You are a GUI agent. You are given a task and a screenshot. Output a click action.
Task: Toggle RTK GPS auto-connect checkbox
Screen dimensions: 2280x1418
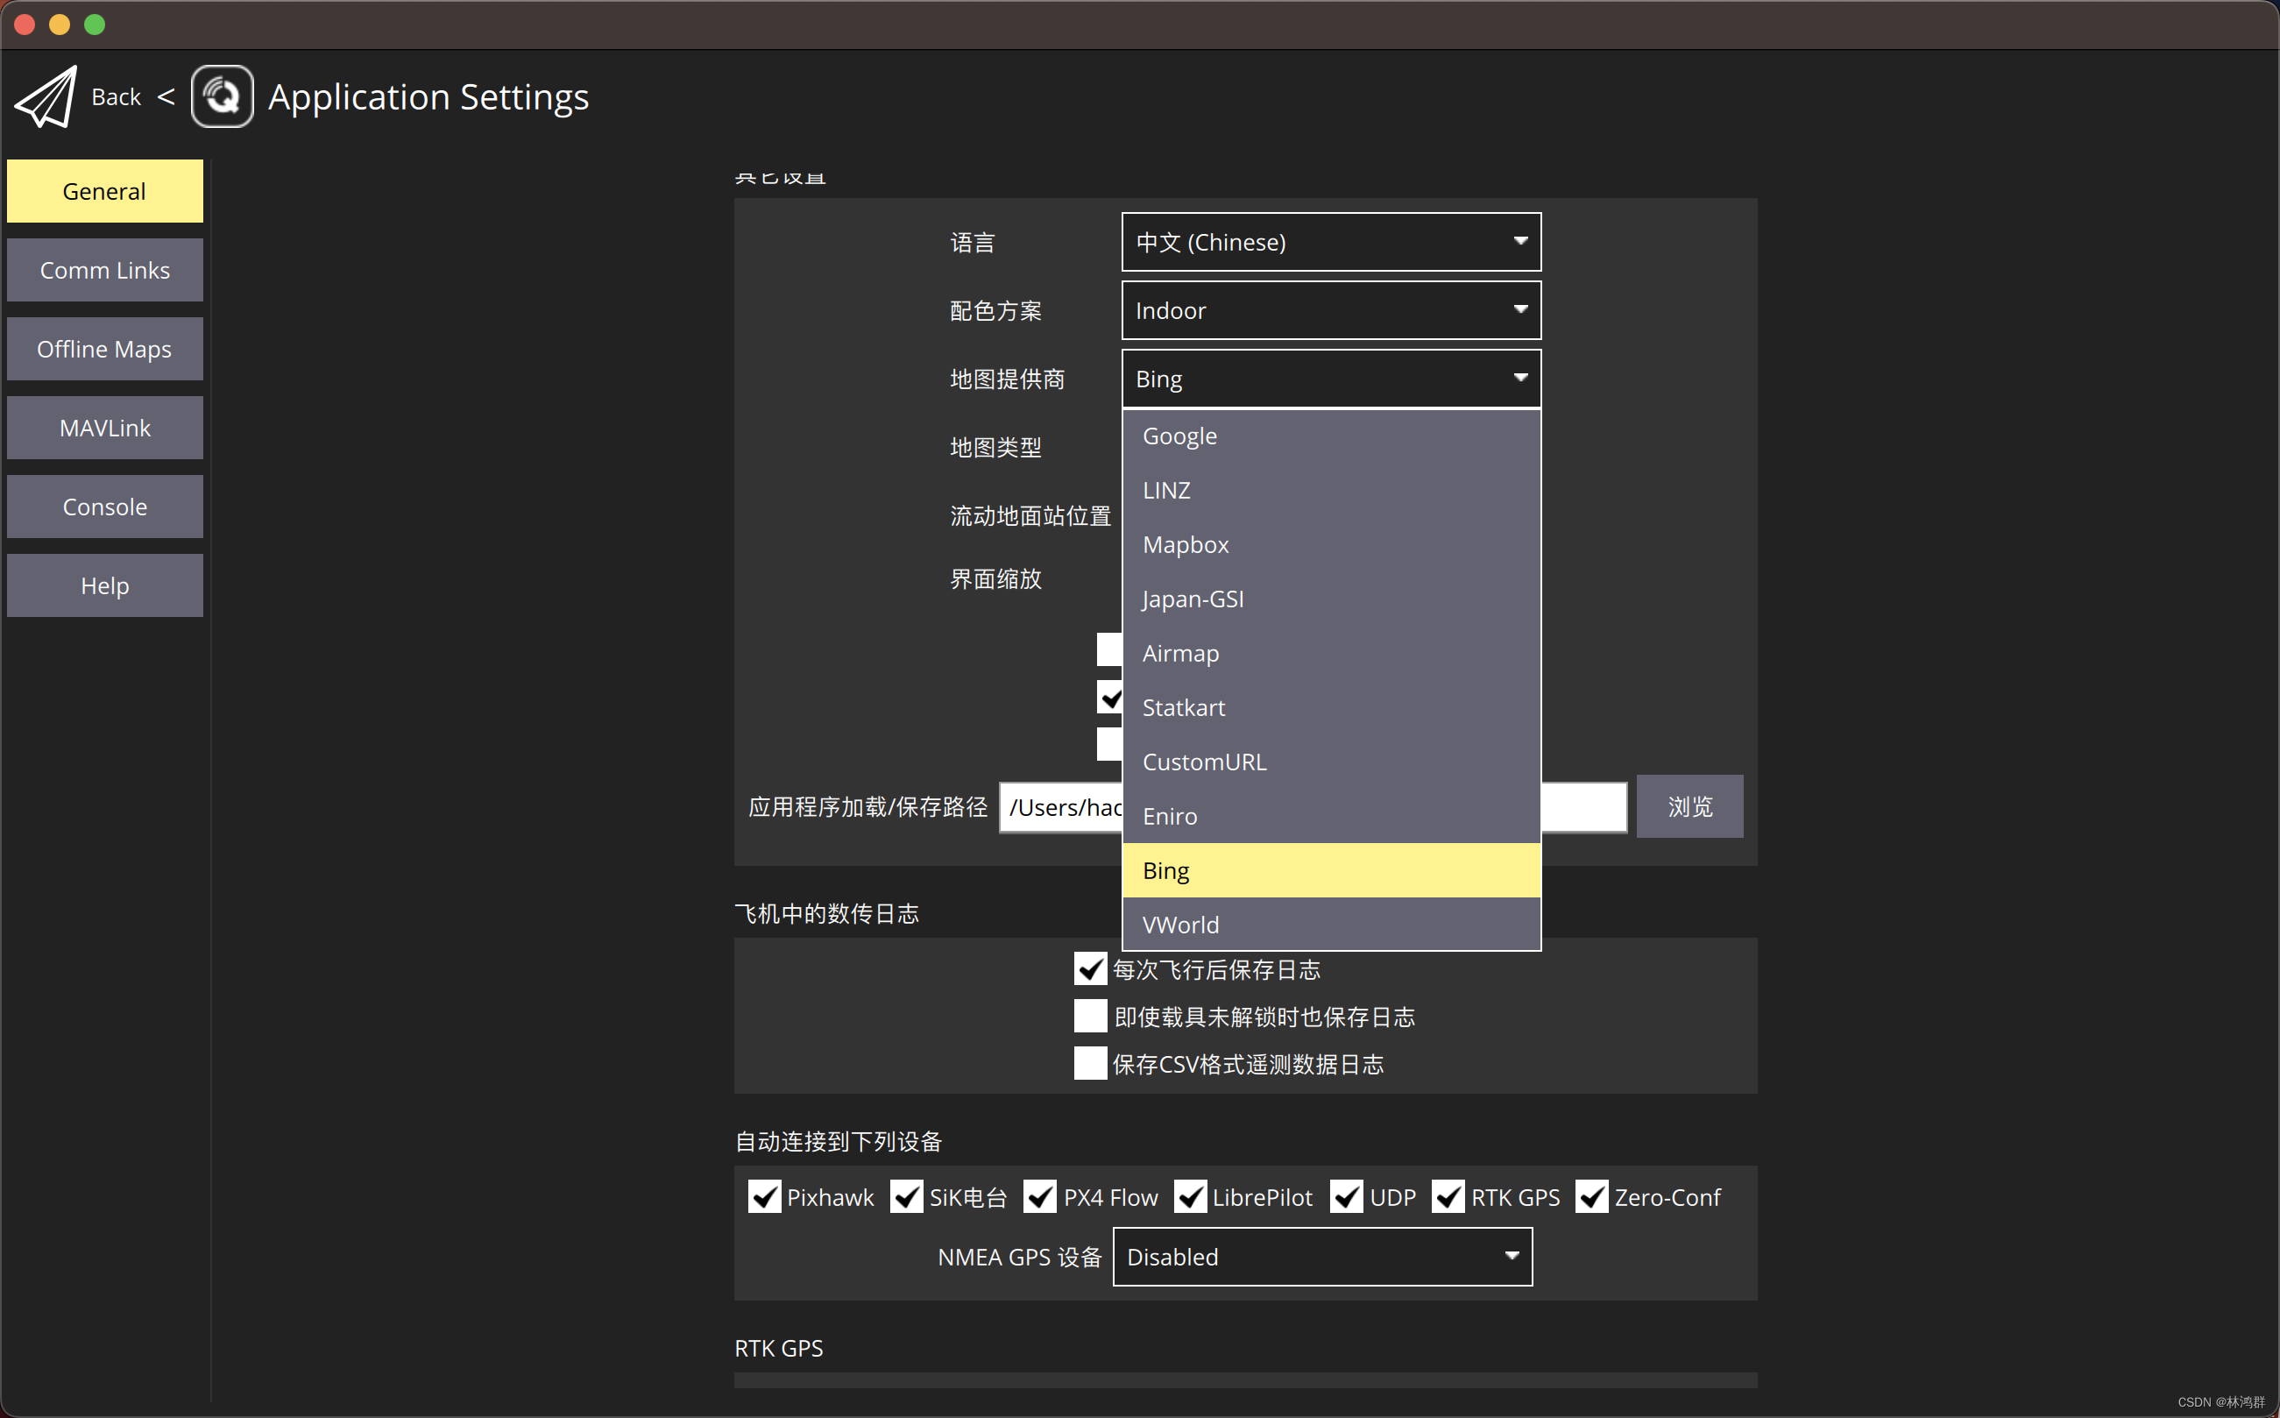(x=1448, y=1196)
